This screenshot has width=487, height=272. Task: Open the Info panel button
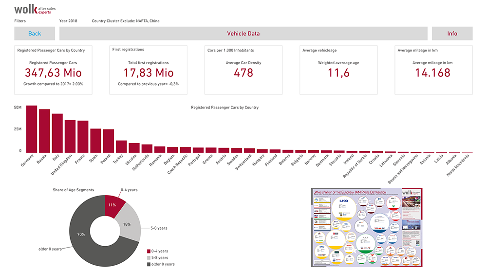click(452, 34)
